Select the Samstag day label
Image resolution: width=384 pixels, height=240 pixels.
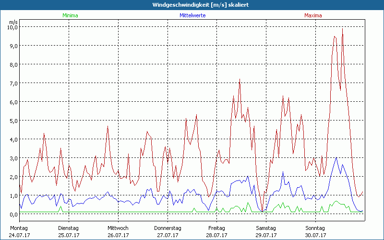tap(266, 228)
